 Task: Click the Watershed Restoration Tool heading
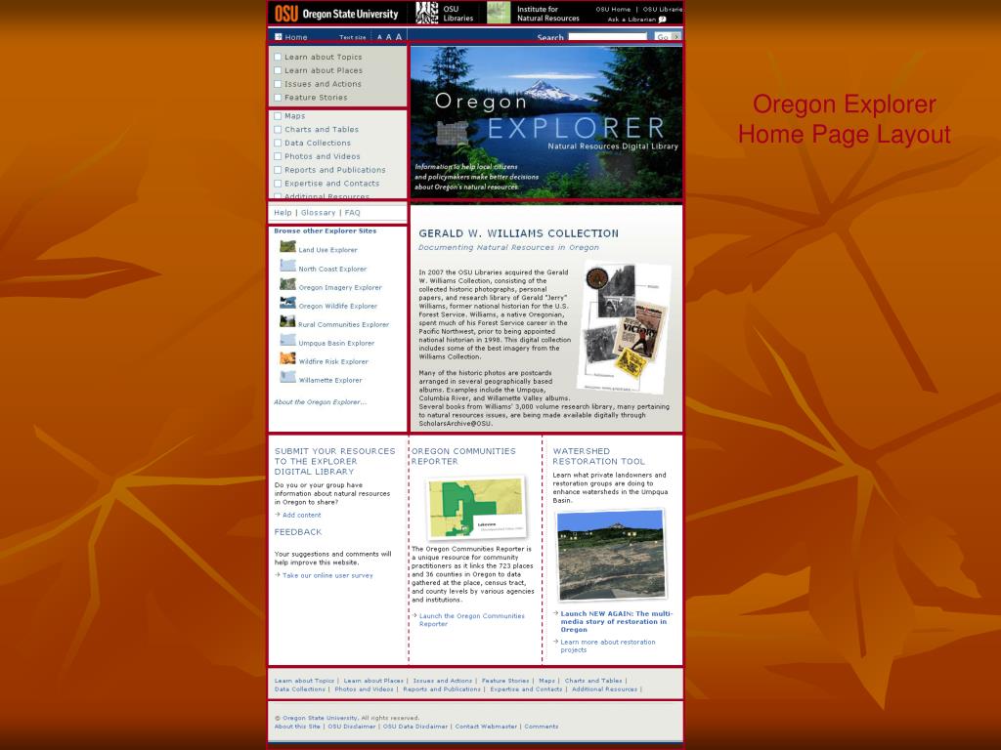[599, 456]
